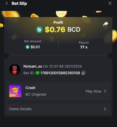The image size is (117, 127).
Task: Click the BC Originals provider label
Action: pos(36,94)
